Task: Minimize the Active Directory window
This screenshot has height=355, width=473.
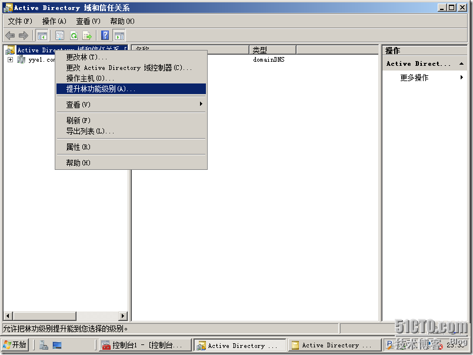Action: [x=442, y=8]
